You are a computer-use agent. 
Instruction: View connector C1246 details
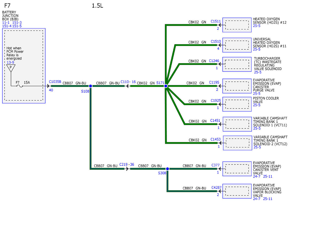pos(214,61)
